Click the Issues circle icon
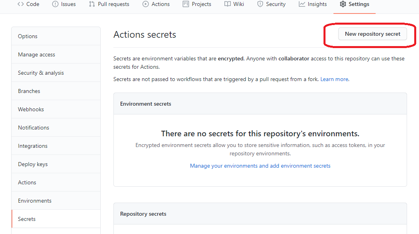This screenshot has height=234, width=419. coord(55,4)
